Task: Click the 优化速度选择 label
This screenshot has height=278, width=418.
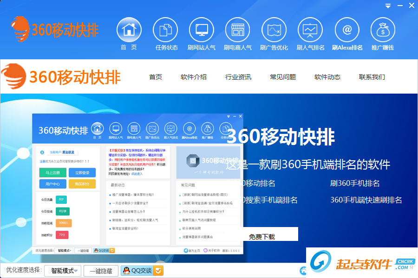Action: (x=24, y=270)
